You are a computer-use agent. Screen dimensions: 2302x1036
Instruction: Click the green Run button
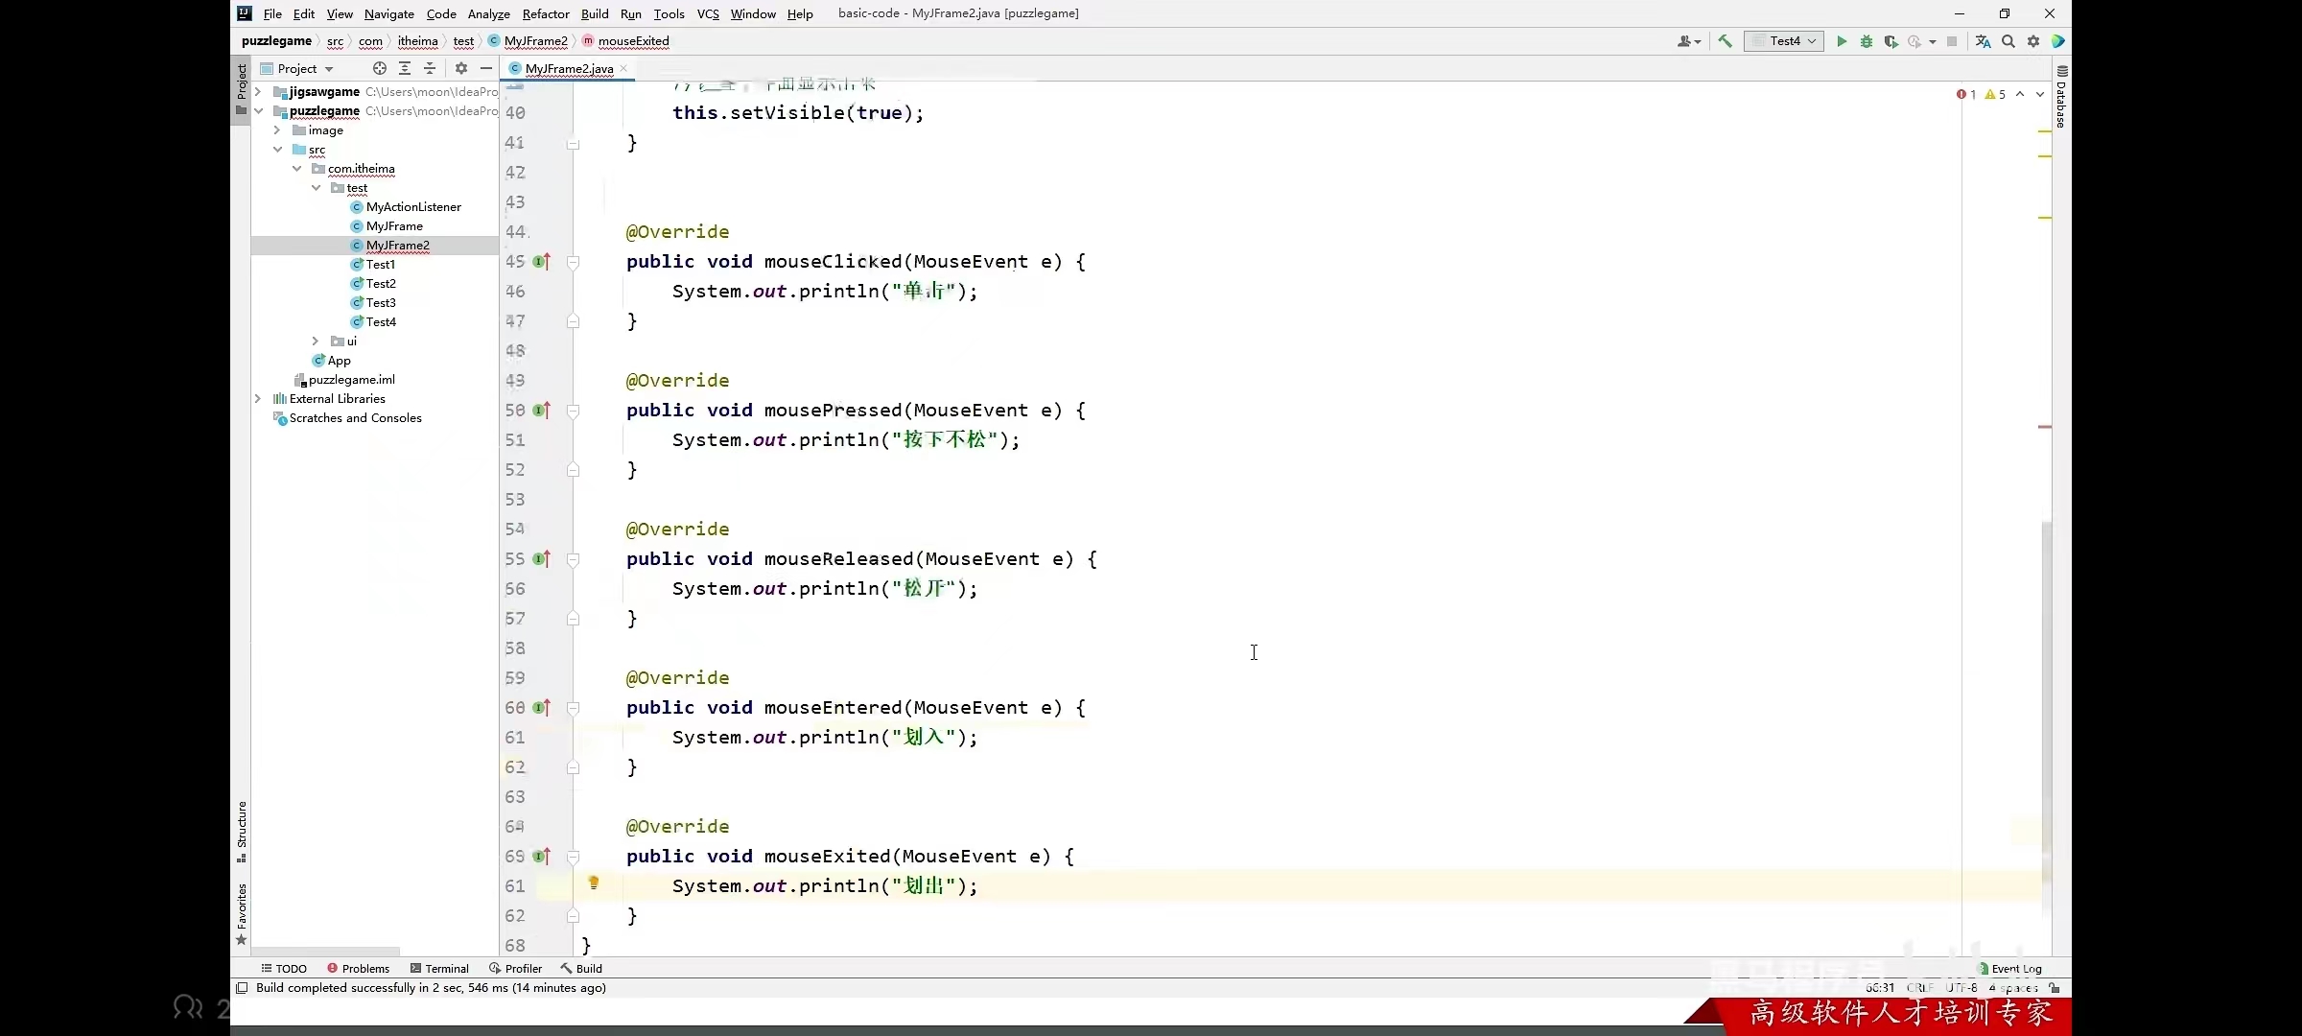[1841, 41]
